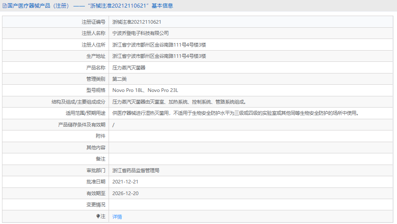Click the 适用范围/预期用途 label

point(86,113)
